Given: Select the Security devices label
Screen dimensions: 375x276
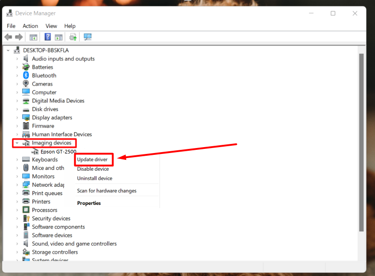Looking at the screenshot, I should tap(51, 219).
